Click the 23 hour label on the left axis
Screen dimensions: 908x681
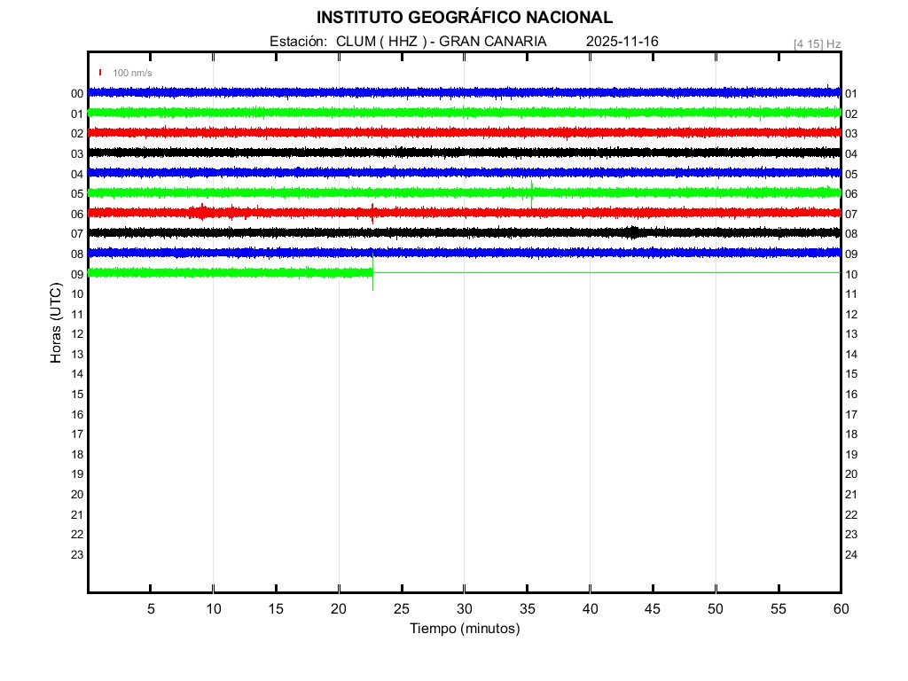tap(77, 555)
